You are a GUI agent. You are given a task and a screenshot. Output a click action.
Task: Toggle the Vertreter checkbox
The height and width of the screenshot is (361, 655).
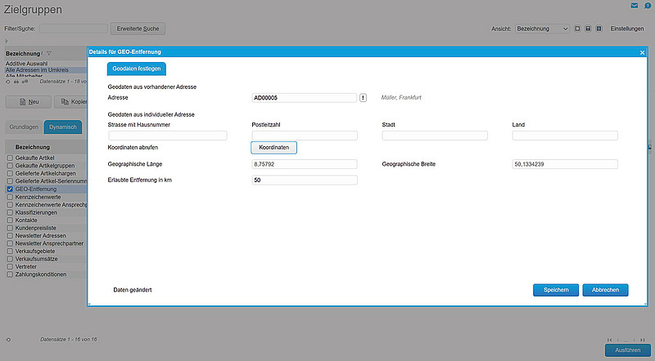[10, 267]
